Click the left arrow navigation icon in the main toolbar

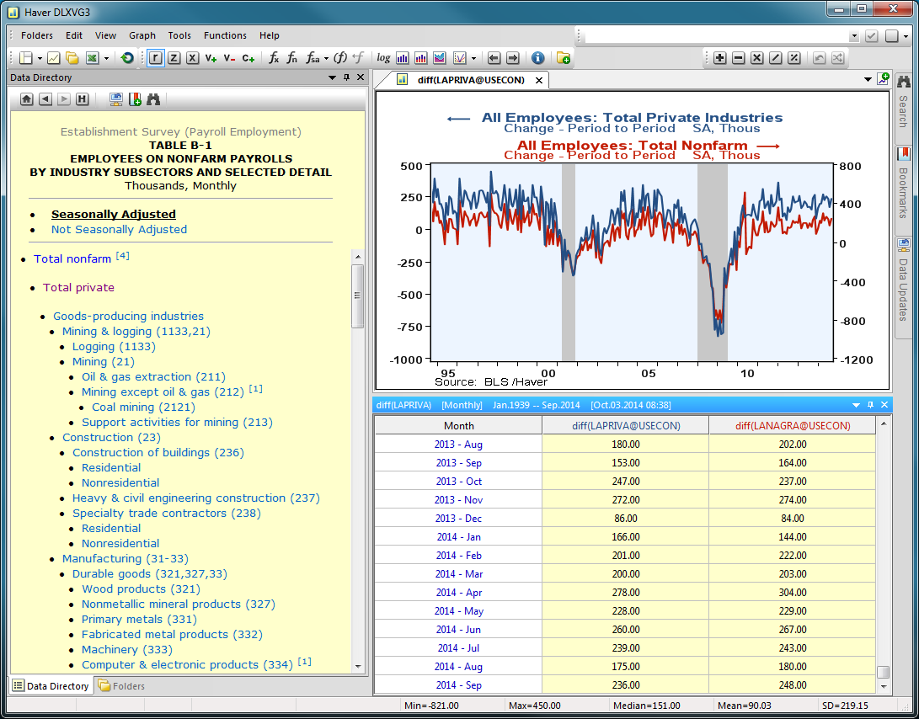pyautogui.click(x=494, y=58)
